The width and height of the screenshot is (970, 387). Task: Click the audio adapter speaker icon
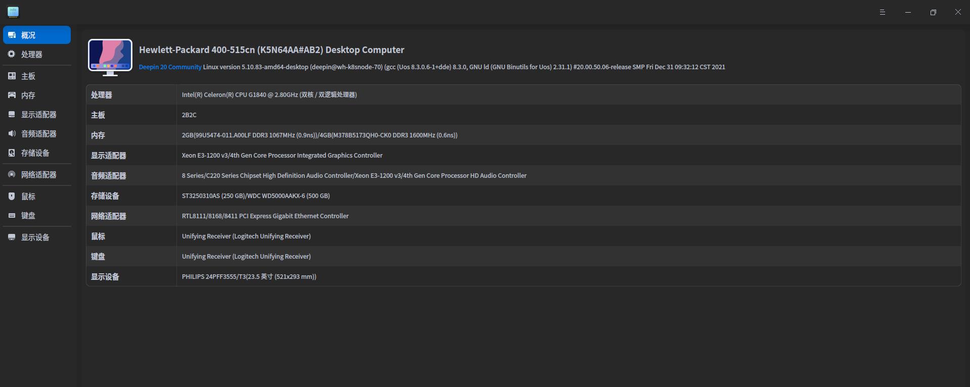pyautogui.click(x=12, y=133)
